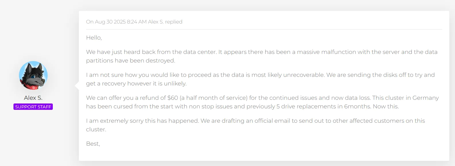
Task: Click the Alex S. name under avatar
Action: [33, 98]
